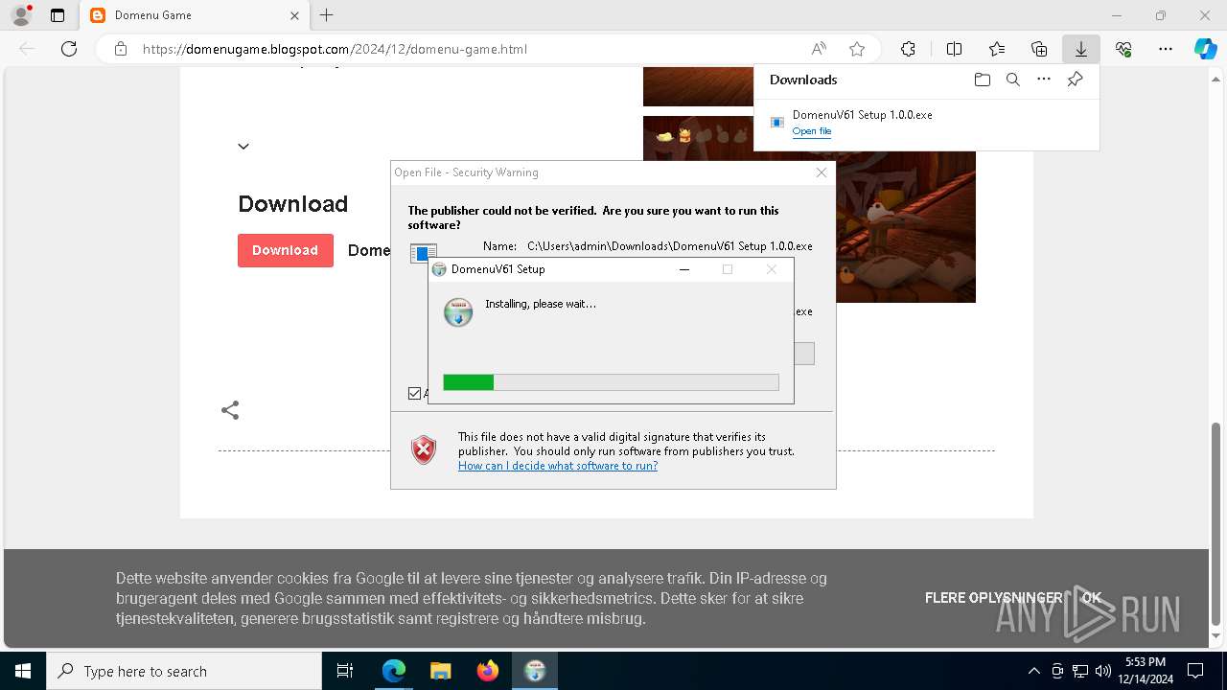Click OK on the cookie banner
1227x690 pixels.
point(1092,598)
